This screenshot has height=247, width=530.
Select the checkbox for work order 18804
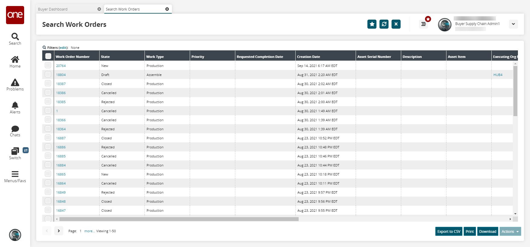coord(48,74)
